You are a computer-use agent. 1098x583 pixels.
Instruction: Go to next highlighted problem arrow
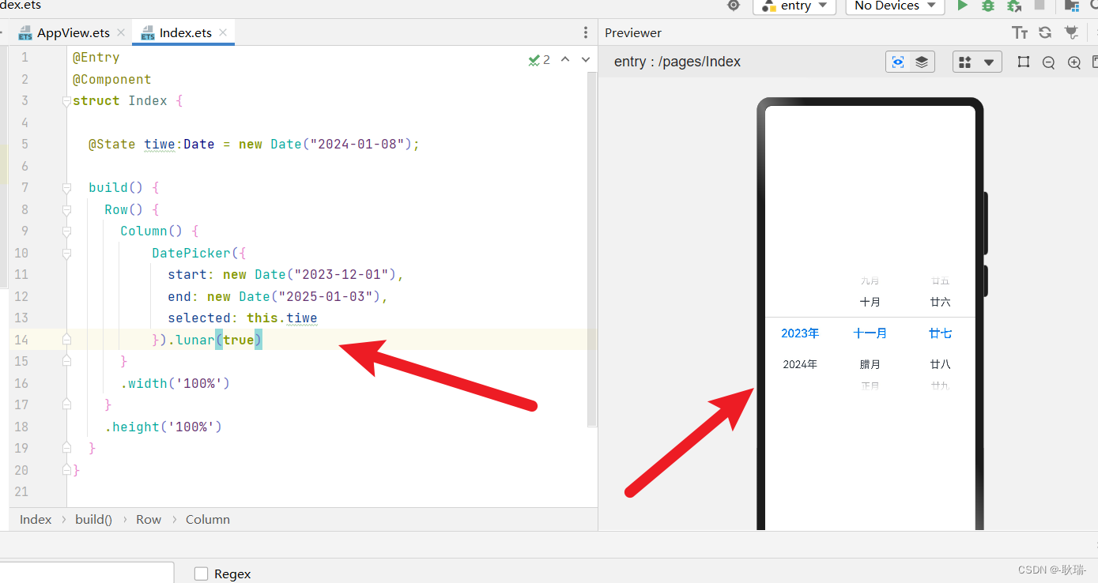(x=586, y=59)
